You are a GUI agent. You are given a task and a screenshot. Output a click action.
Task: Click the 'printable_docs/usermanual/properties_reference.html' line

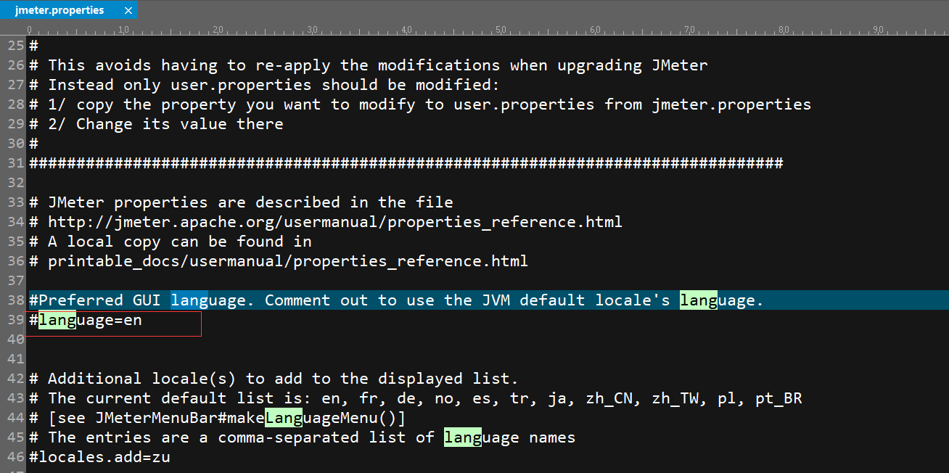pos(279,261)
